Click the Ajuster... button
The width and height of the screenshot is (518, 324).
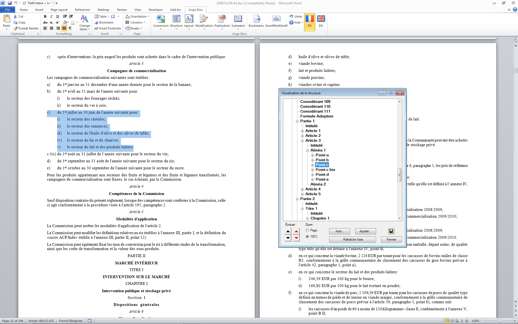pos(366,231)
